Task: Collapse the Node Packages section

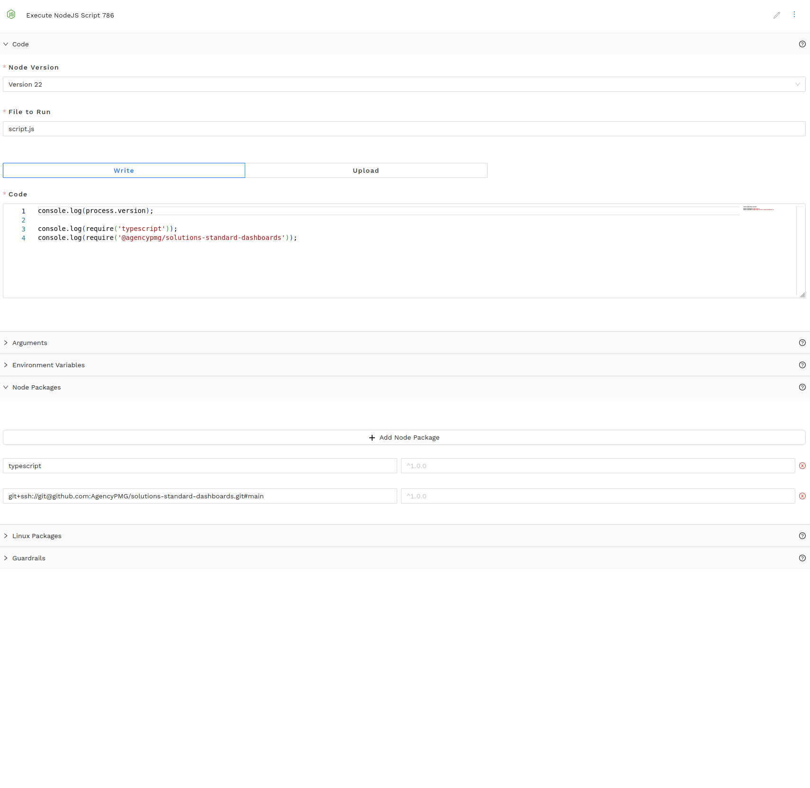Action: pos(36,387)
